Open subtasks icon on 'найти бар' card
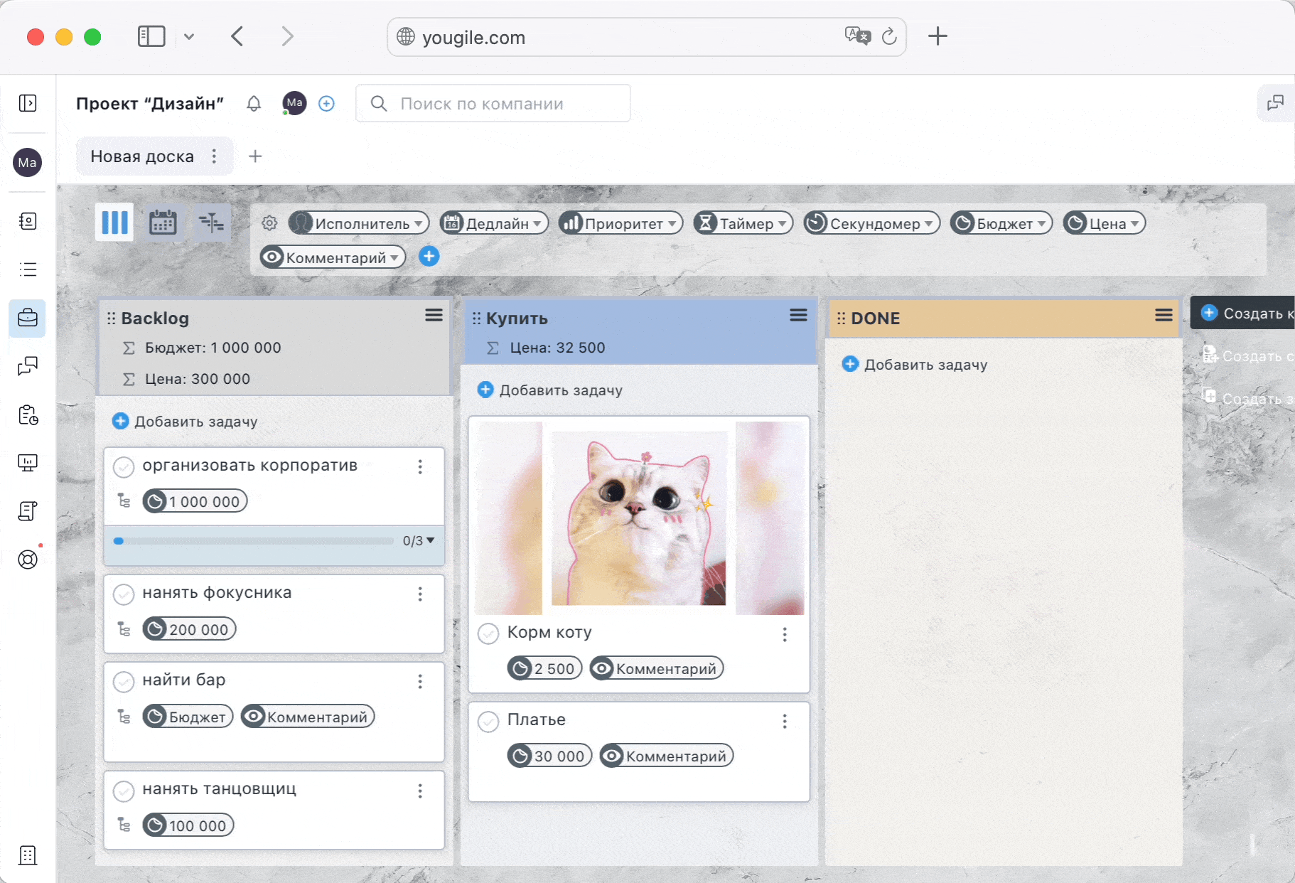This screenshot has height=883, width=1295. pos(124,717)
